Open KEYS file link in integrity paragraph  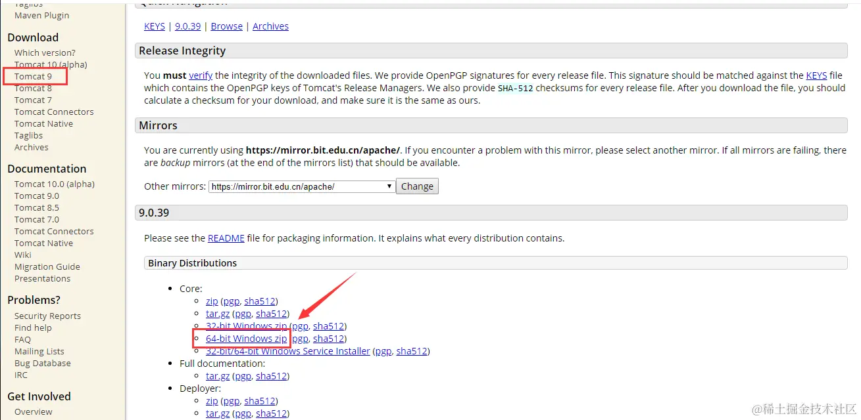(x=816, y=75)
